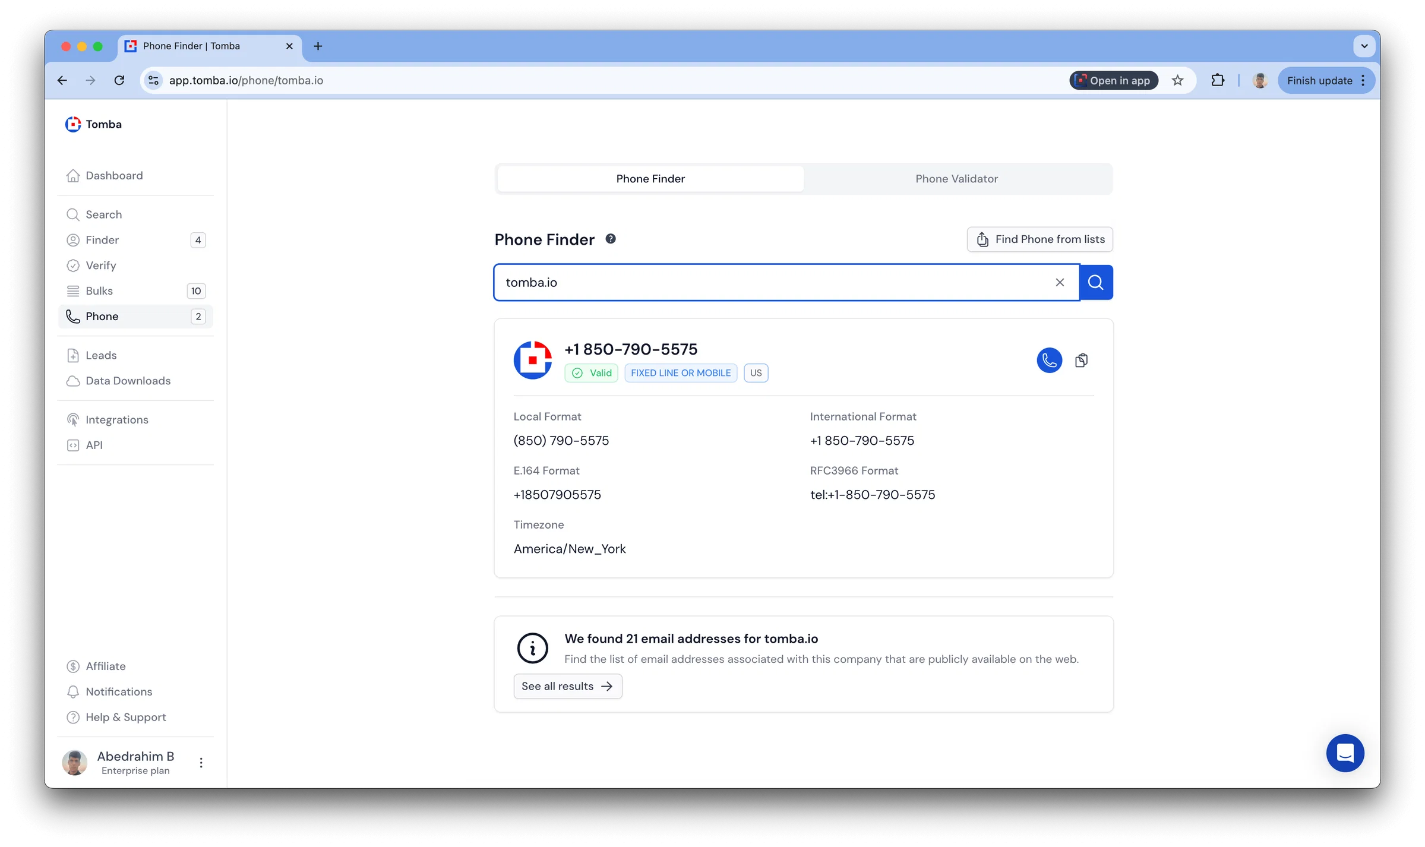Open the Search section
Viewport: 1425px width, 847px height.
click(135, 214)
